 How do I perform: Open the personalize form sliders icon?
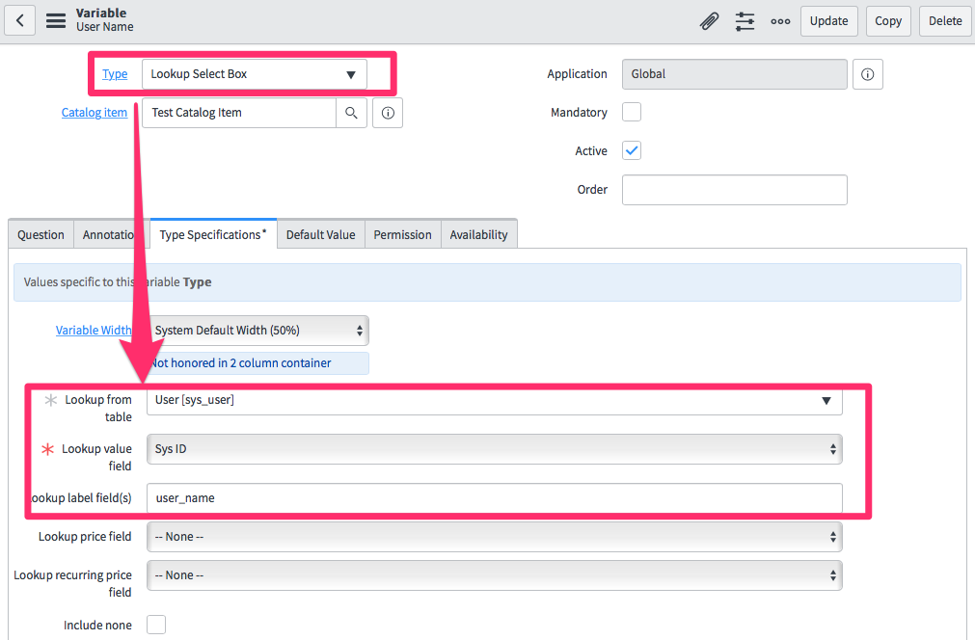(745, 20)
